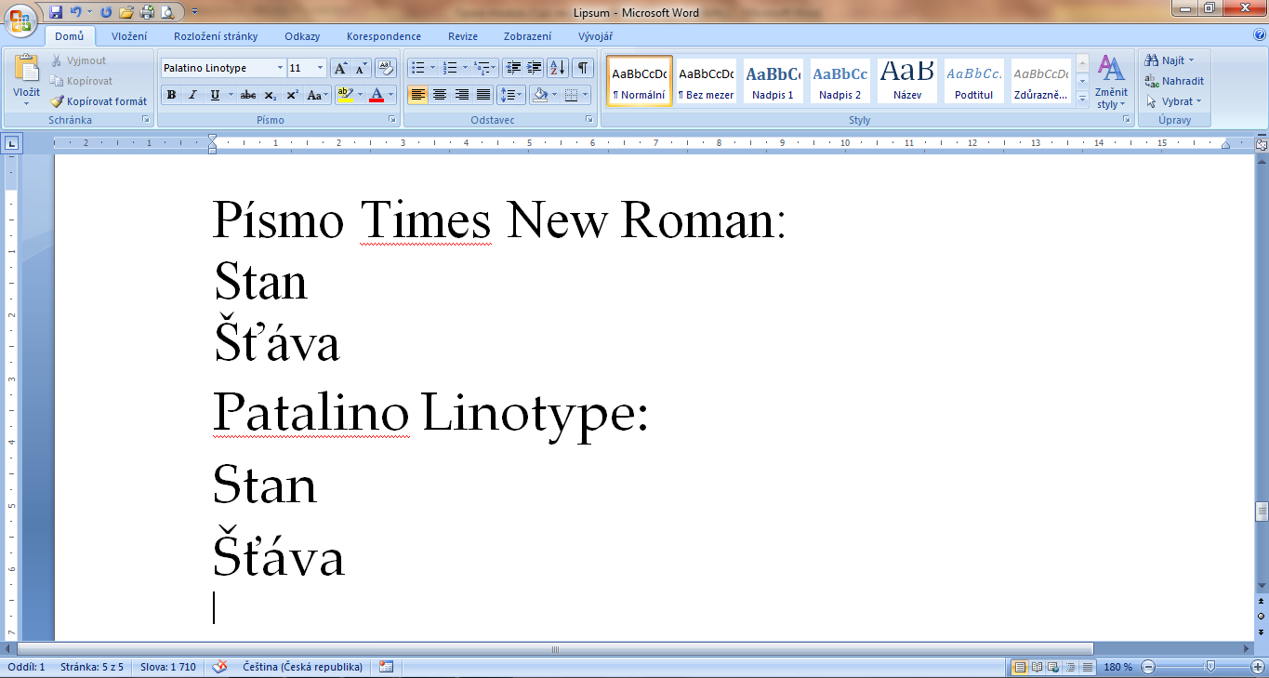Open the font size dropdown
Viewport: 1269px width, 678px height.
coord(321,68)
